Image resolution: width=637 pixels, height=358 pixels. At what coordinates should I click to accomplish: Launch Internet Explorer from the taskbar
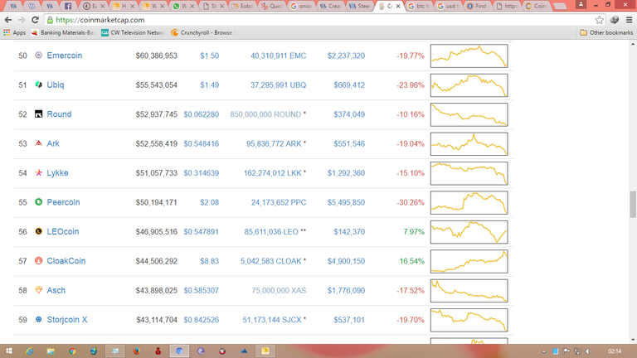click(29, 351)
